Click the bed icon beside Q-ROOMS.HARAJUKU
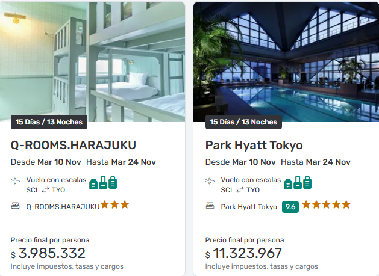Image resolution: width=379 pixels, height=276 pixels. click(16, 206)
